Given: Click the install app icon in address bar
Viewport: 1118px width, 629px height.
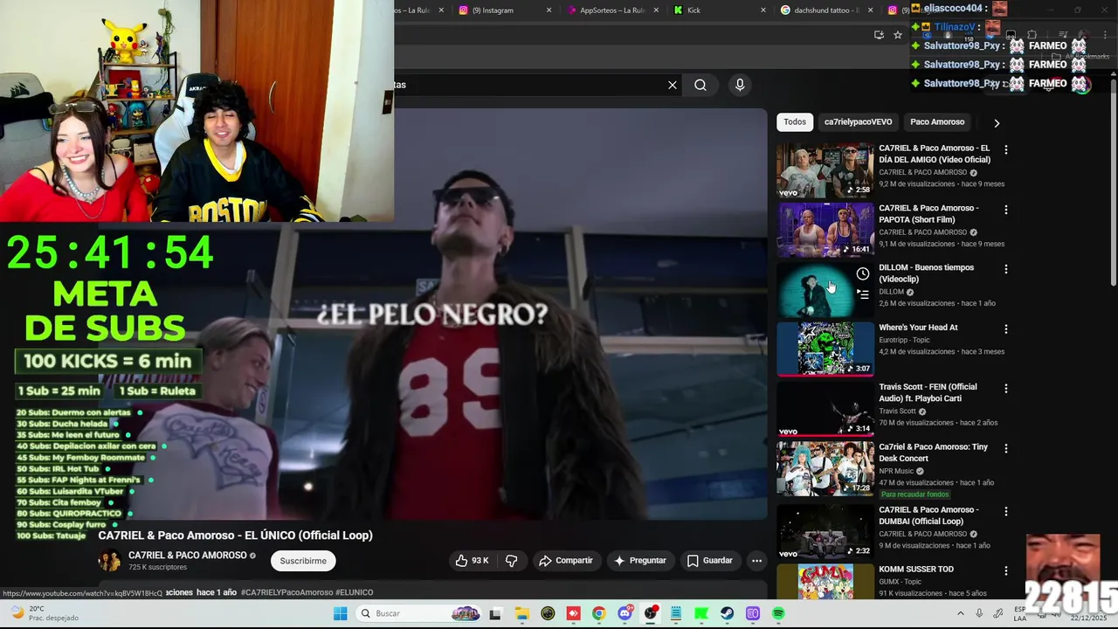Looking at the screenshot, I should [879, 35].
